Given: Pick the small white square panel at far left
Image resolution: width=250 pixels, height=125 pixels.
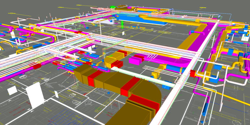Looking at the screenshot, I should pyautogui.click(x=12, y=90).
